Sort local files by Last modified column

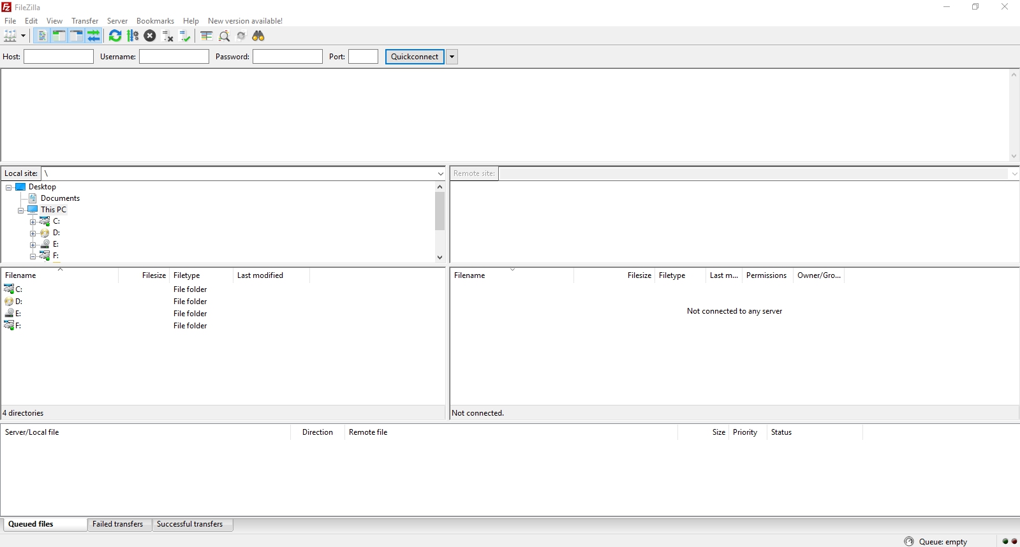(x=272, y=275)
